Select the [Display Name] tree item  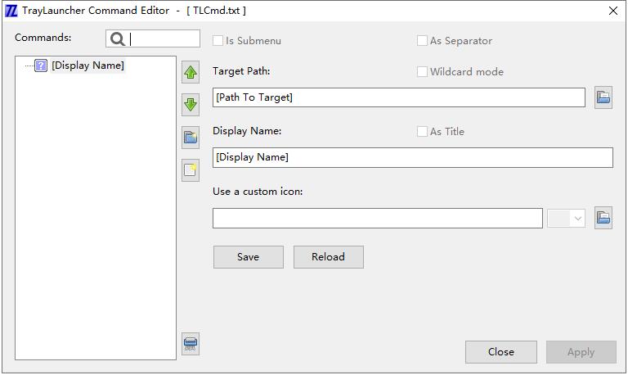click(87, 66)
